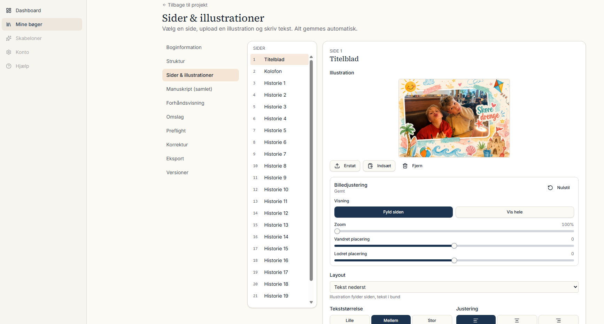Open Boginformation section

tap(201, 47)
